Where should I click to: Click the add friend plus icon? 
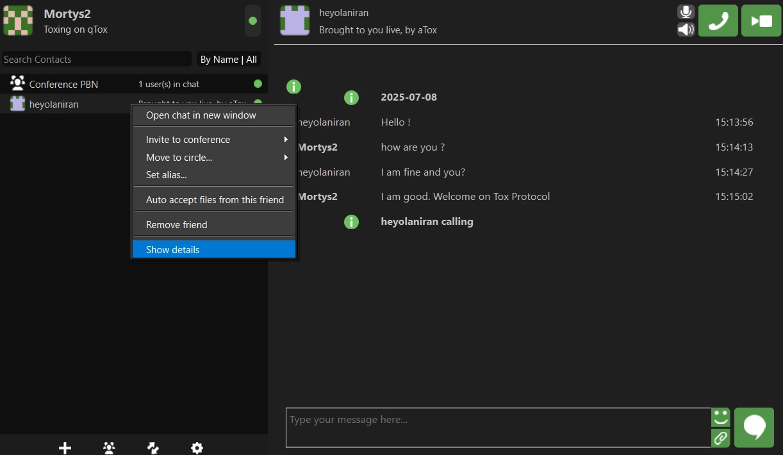65,448
